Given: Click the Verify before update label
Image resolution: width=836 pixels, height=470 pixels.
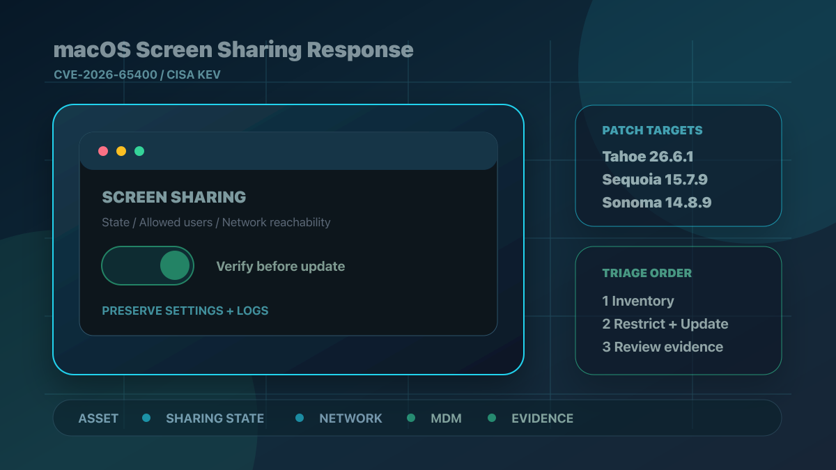Looking at the screenshot, I should tap(281, 267).
